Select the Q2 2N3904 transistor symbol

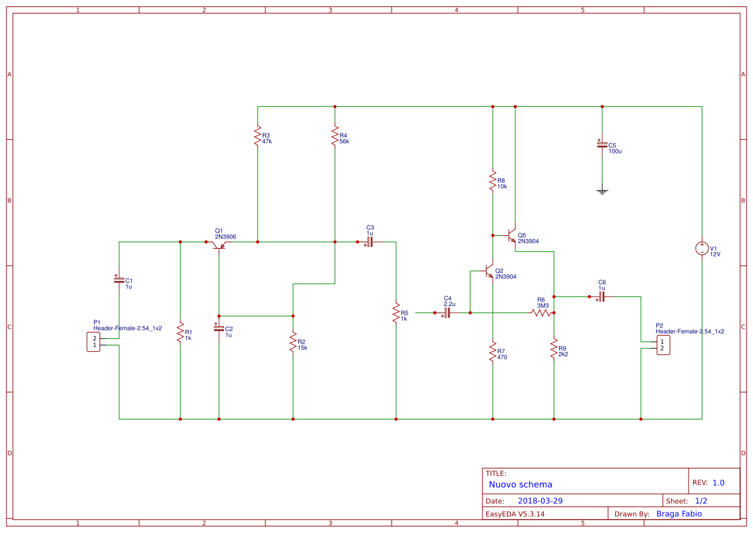488,273
